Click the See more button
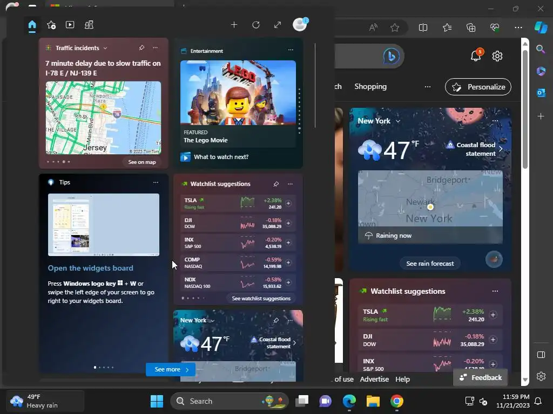 click(x=171, y=369)
